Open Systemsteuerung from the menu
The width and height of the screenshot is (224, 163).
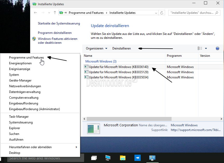21,122
